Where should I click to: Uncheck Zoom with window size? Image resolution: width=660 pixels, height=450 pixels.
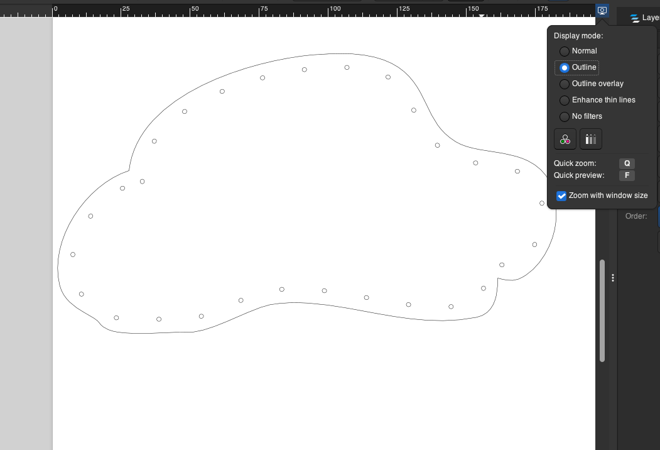click(x=561, y=196)
